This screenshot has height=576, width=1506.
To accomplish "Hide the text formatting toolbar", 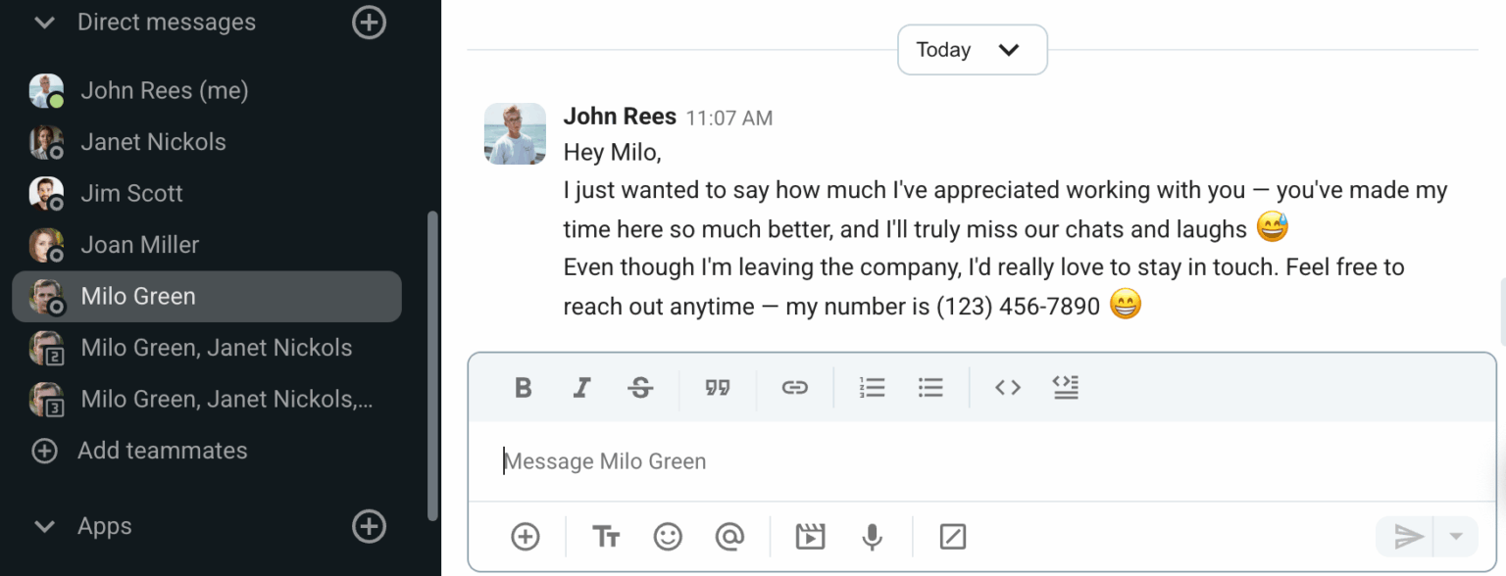I will (605, 536).
